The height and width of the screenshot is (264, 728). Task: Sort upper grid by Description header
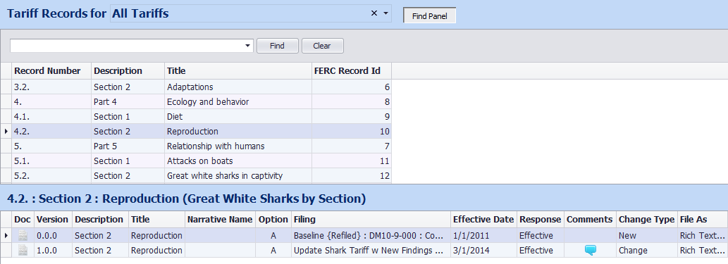(x=128, y=71)
